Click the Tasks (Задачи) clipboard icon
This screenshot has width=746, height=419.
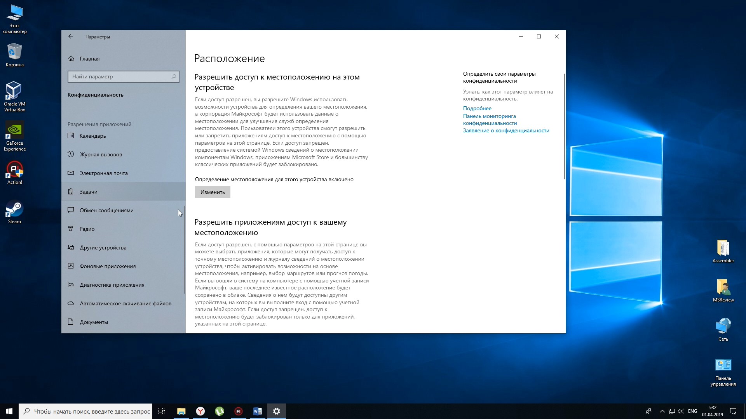[71, 192]
